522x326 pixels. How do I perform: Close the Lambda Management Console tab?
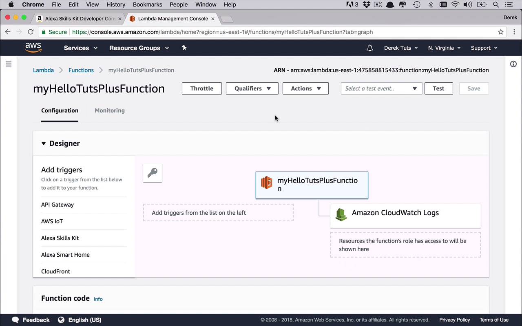pos(213,19)
